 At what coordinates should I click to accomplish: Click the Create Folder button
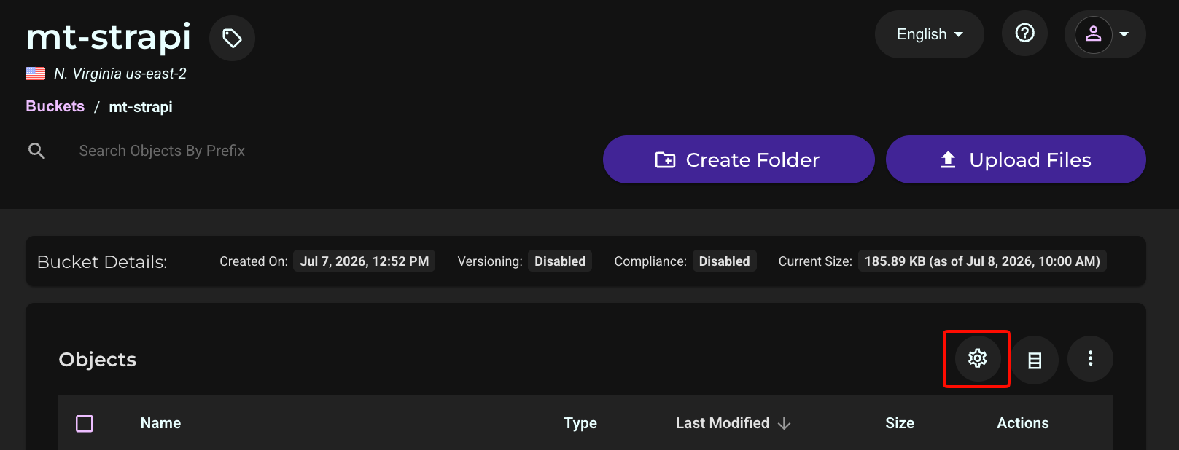[x=739, y=159]
